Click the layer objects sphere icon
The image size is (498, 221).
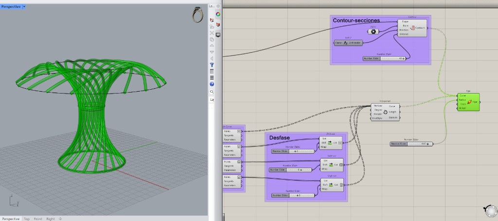tap(212, 39)
